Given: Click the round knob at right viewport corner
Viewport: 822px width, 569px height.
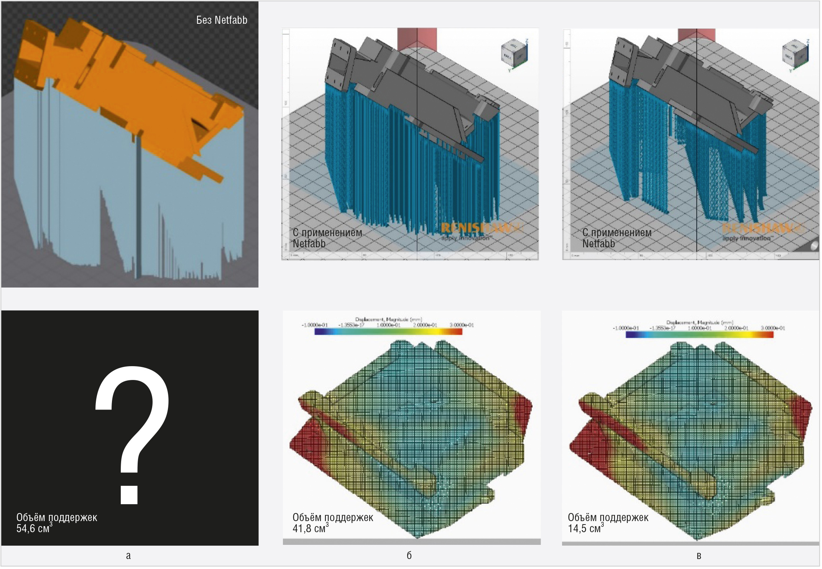Looking at the screenshot, I should (814, 246).
